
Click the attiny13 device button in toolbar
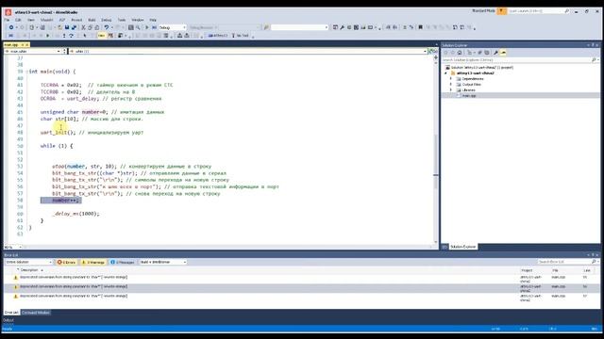(218, 36)
